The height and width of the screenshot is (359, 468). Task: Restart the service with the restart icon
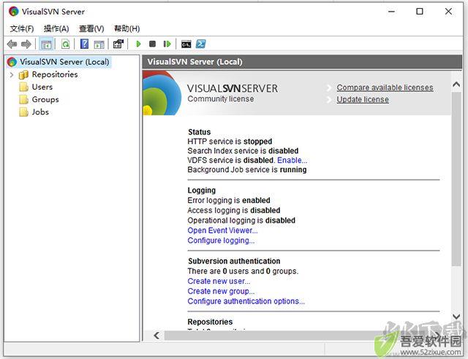167,44
